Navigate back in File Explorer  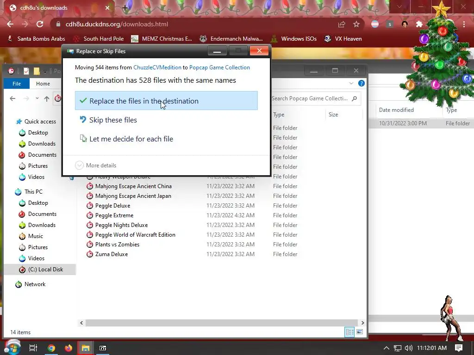[12, 98]
